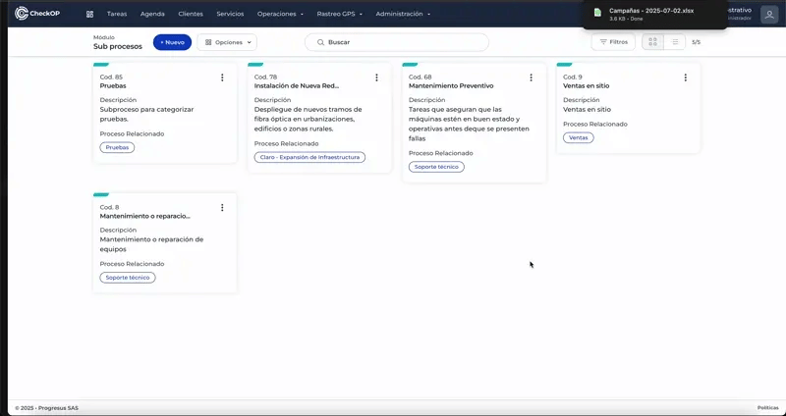The image size is (786, 416).
Task: Expand the Rastreo GPS dropdown
Action: point(339,14)
